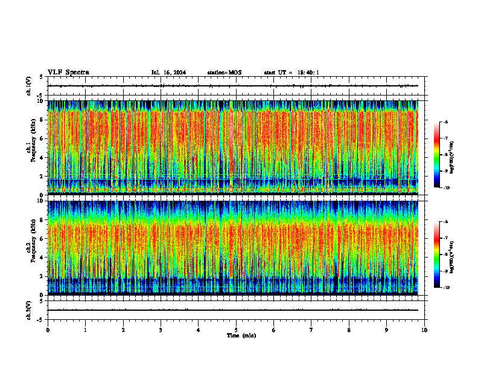The image size is (478, 370).
Task: Click the "ch.3(V)" waveform axis label
Action: 28,310
